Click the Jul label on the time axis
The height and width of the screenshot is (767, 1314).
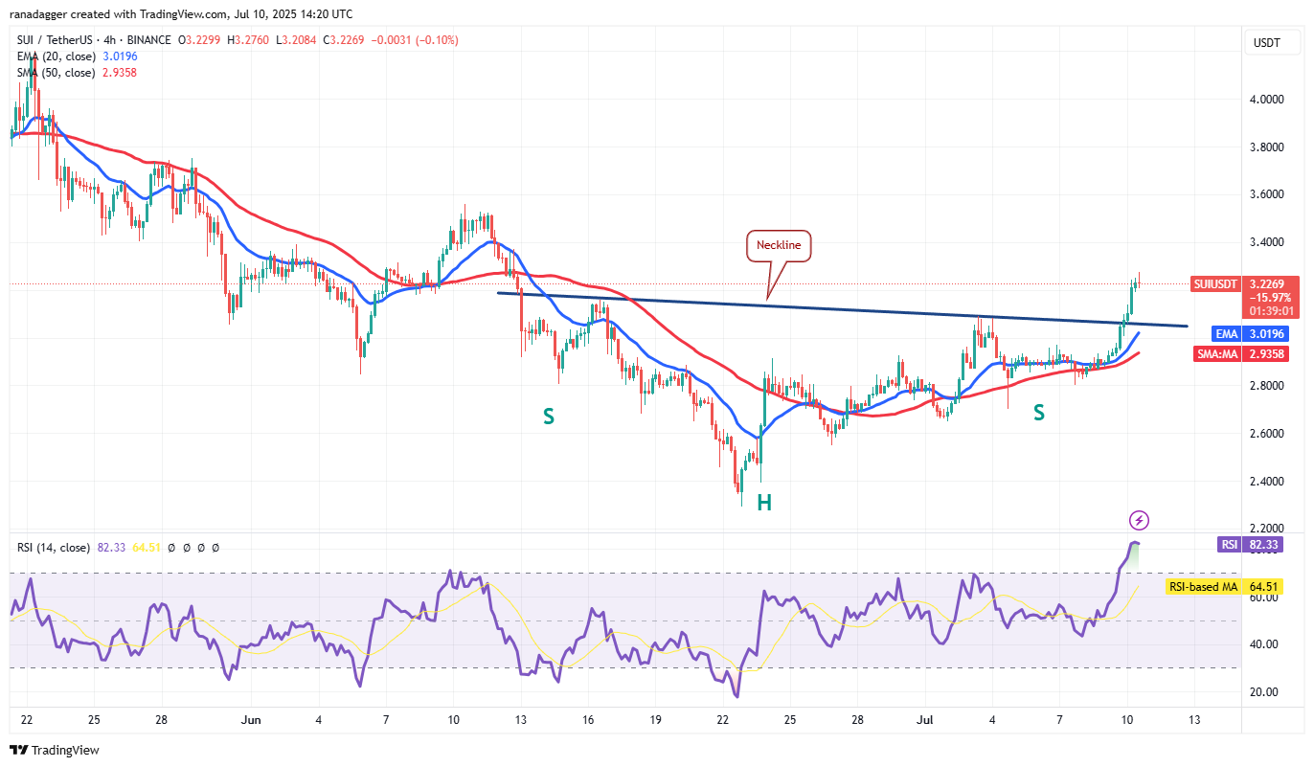tap(925, 718)
